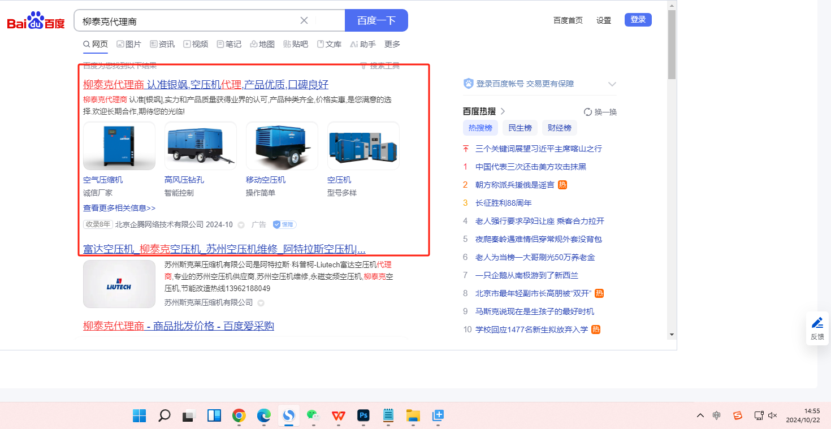Screen dimensions: 831x429
Task: Open the 设置 settings menu
Action: point(604,20)
